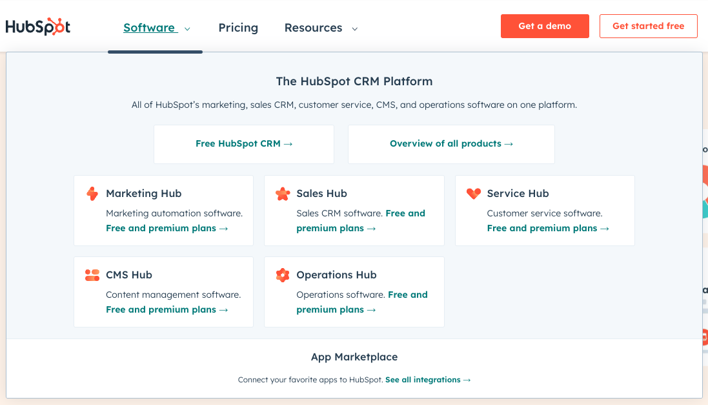
Task: Open Marketing Hub free and premium plans
Action: coord(167,228)
